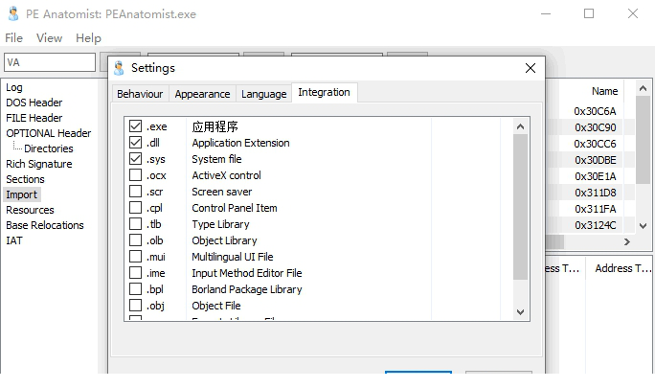Image resolution: width=655 pixels, height=388 pixels.
Task: Open the File menu
Action: click(x=13, y=38)
